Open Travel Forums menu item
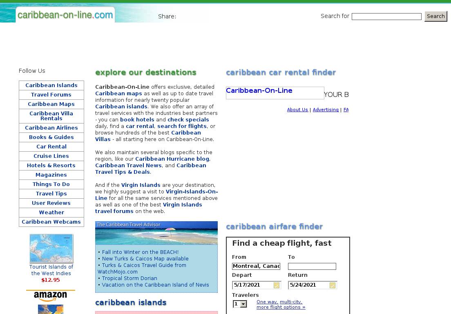Image resolution: width=451 pixels, height=314 pixels. 51,95
